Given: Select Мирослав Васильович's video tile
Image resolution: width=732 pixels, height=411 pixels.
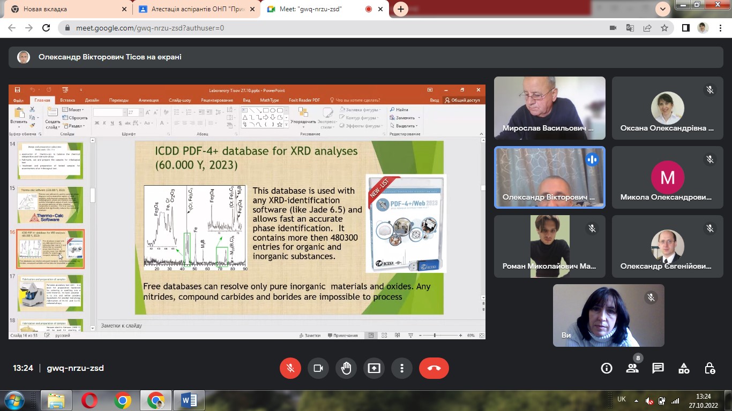Looking at the screenshot, I should 549,108.
